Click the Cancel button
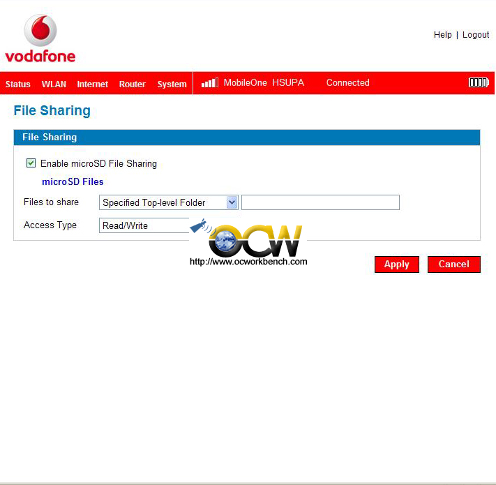496x485 pixels. tap(454, 264)
